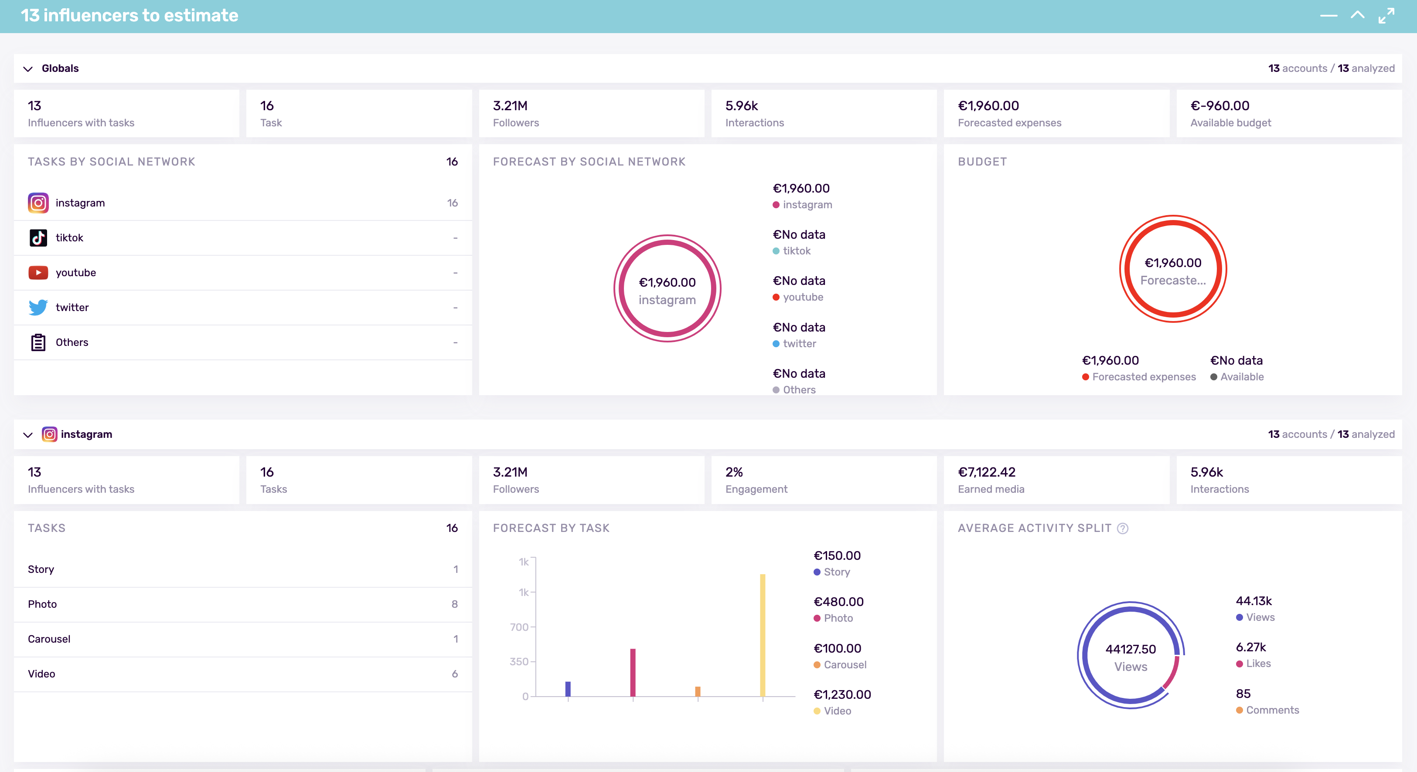Click the YouTube icon in tasks list
Image resolution: width=1417 pixels, height=772 pixels.
tap(38, 273)
